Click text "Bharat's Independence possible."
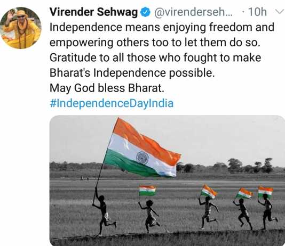The image size is (285, 246). [132, 73]
